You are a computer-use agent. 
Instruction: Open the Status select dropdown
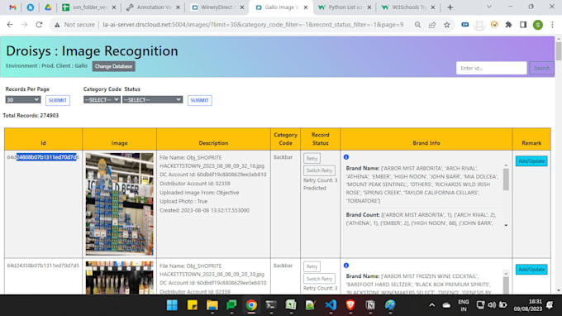pyautogui.click(x=152, y=100)
